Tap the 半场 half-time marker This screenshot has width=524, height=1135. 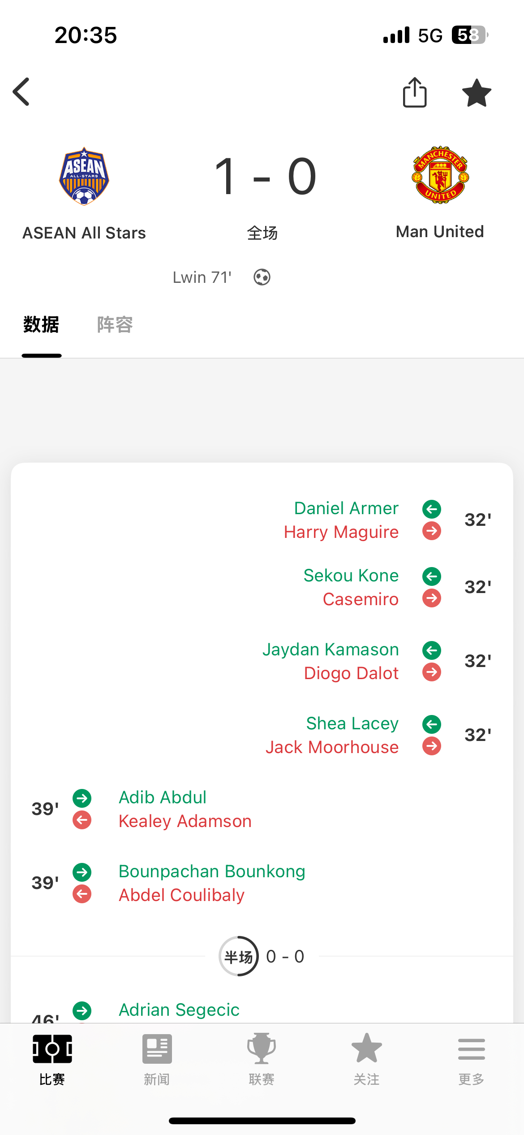pos(239,956)
